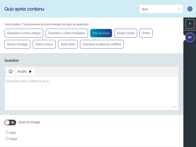
Task: Pick the Ordre question type
Action: [146, 33]
